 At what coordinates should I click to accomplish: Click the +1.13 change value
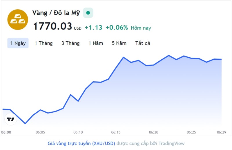[93, 28]
